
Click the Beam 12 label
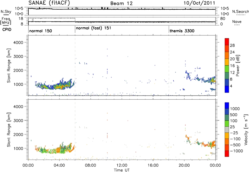[121, 3]
